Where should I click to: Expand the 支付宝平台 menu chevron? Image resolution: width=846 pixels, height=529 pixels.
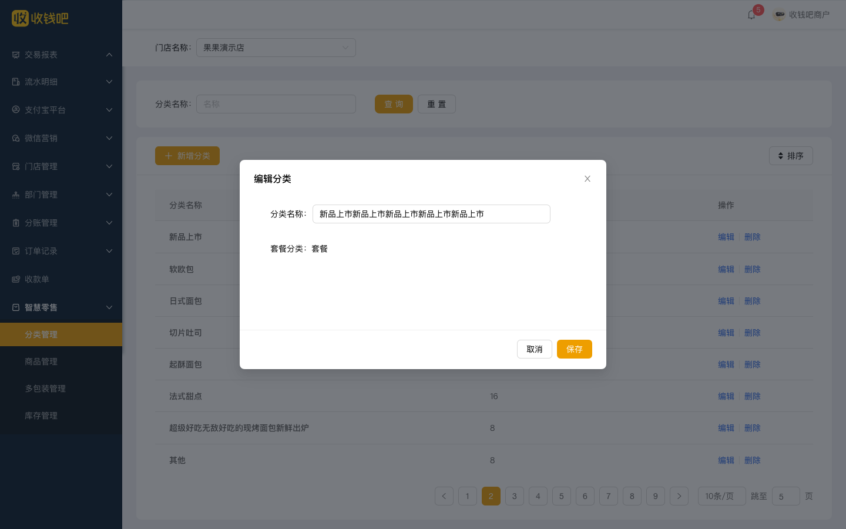pyautogui.click(x=109, y=110)
